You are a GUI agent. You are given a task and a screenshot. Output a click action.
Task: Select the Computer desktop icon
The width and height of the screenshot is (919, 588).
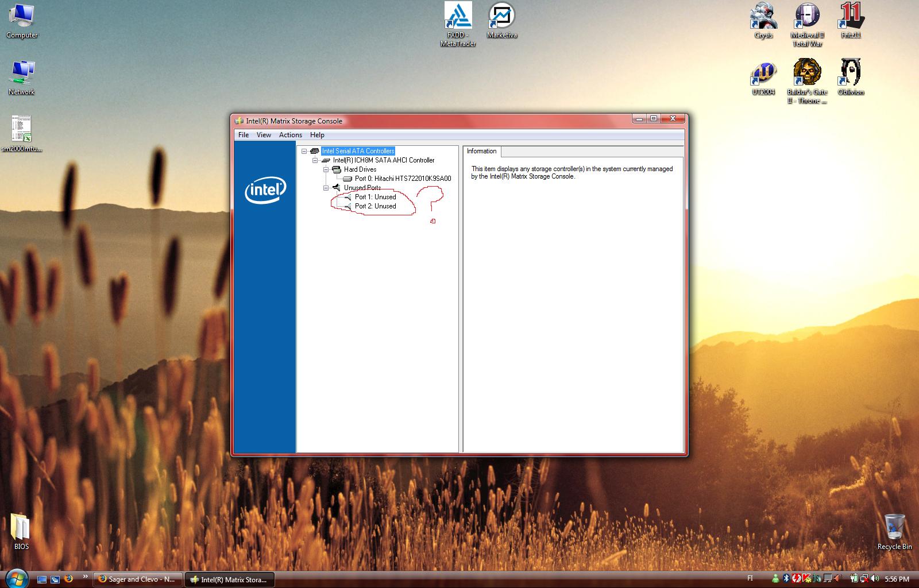[x=22, y=21]
